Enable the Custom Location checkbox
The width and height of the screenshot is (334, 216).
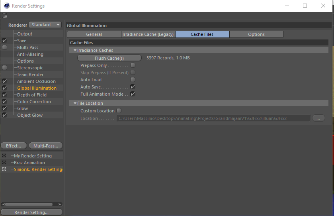click(x=119, y=111)
